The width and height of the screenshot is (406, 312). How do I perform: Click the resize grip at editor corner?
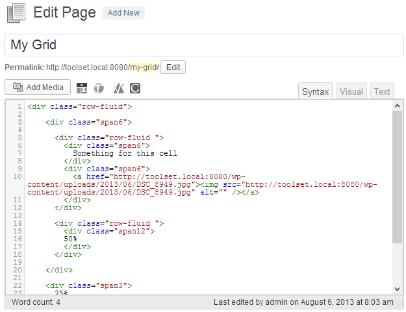point(400,305)
